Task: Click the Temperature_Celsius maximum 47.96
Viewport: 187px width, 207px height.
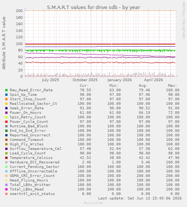Action: point(174,158)
